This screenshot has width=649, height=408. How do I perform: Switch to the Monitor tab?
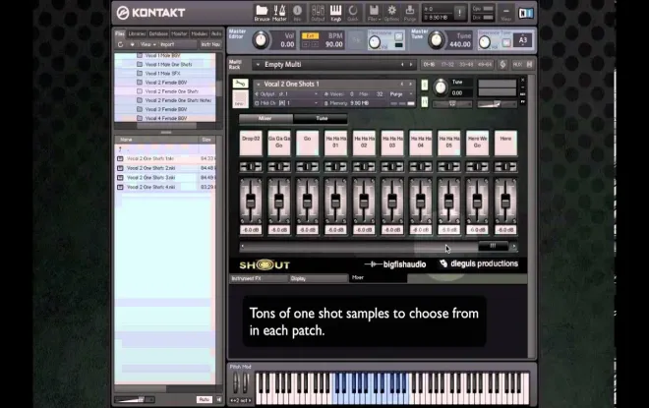pos(179,34)
